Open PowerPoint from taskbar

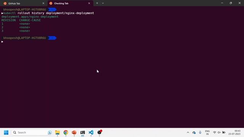coord(74,132)
